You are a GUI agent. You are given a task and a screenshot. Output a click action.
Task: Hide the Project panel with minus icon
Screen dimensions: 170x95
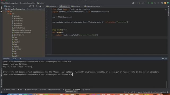click(43, 6)
